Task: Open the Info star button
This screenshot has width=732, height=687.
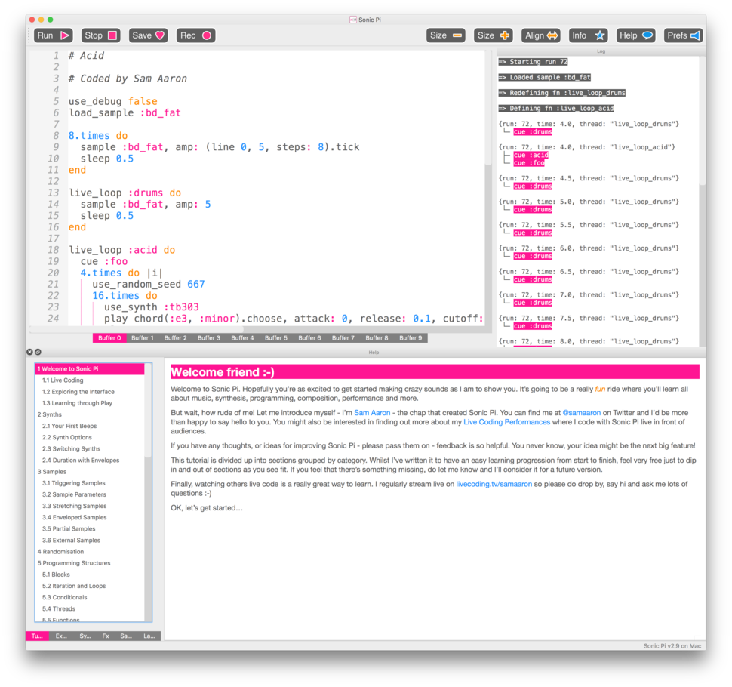Action: pyautogui.click(x=588, y=35)
